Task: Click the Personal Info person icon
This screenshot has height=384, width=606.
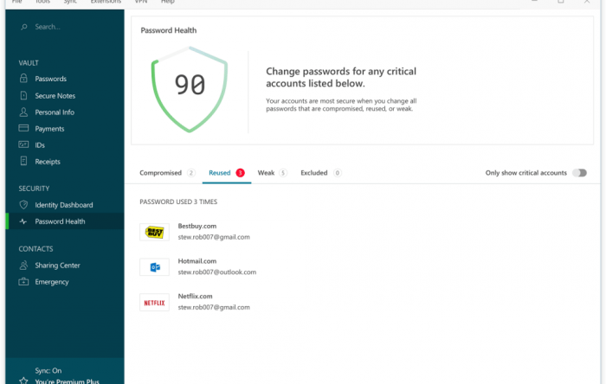Action: [x=23, y=112]
